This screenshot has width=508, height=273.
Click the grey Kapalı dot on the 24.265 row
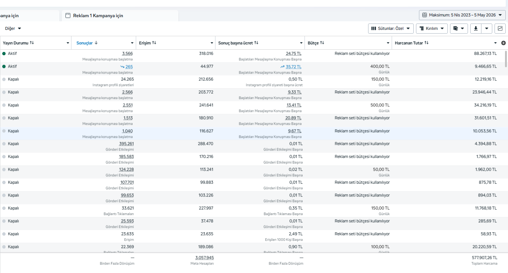pos(4,79)
